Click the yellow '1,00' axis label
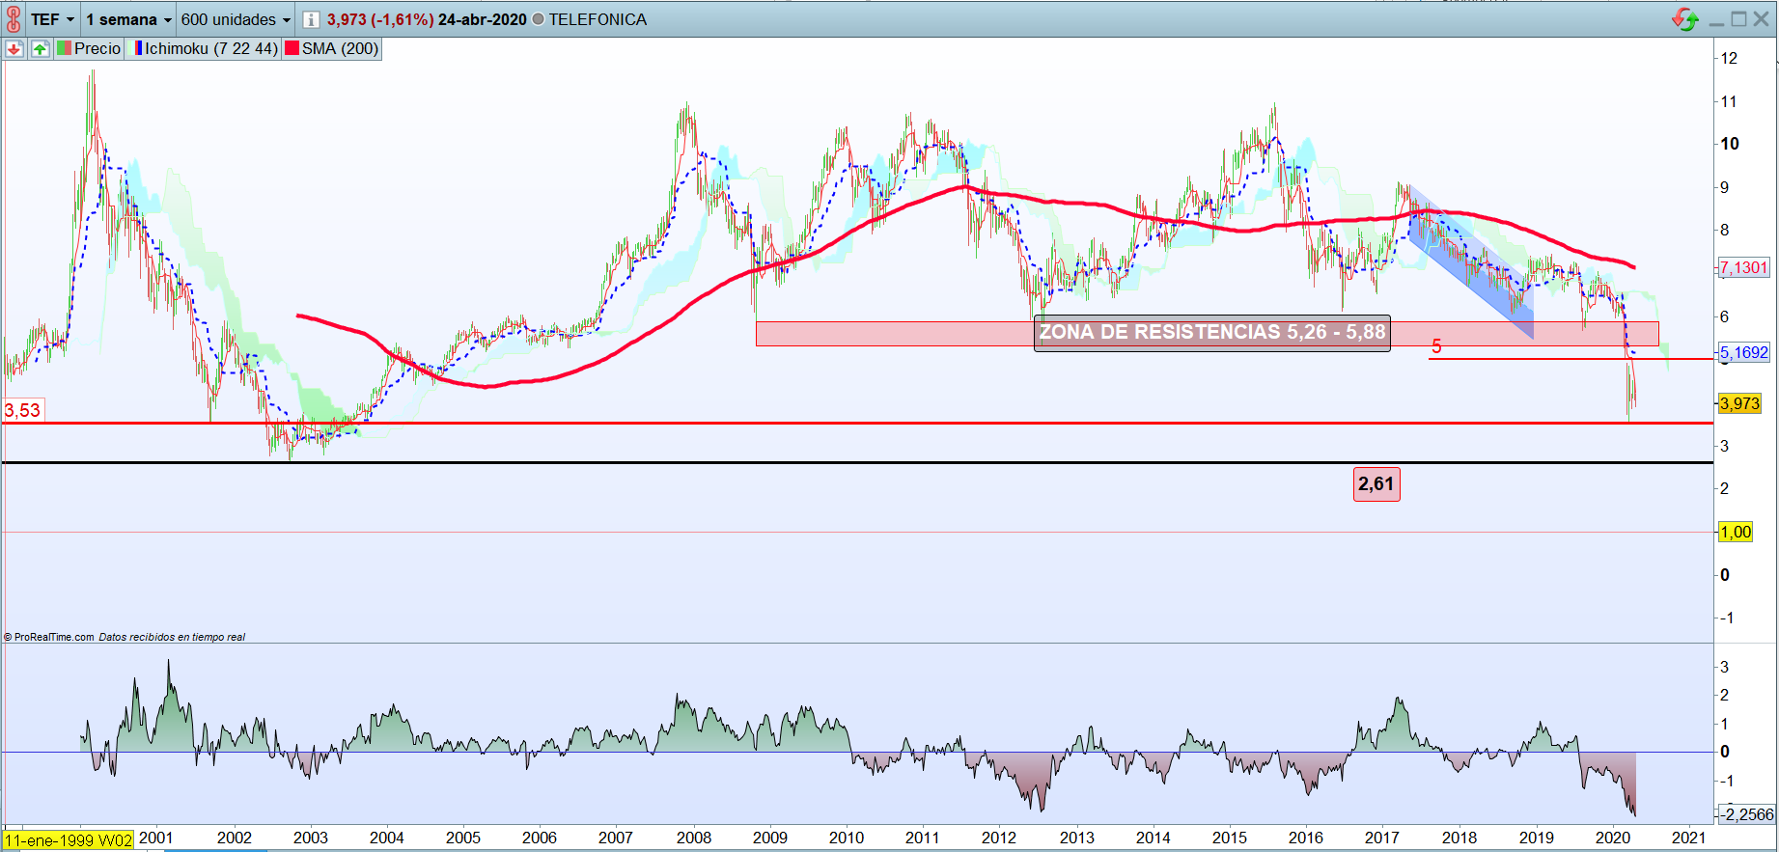Viewport: 1779px width, 852px height. point(1736,532)
